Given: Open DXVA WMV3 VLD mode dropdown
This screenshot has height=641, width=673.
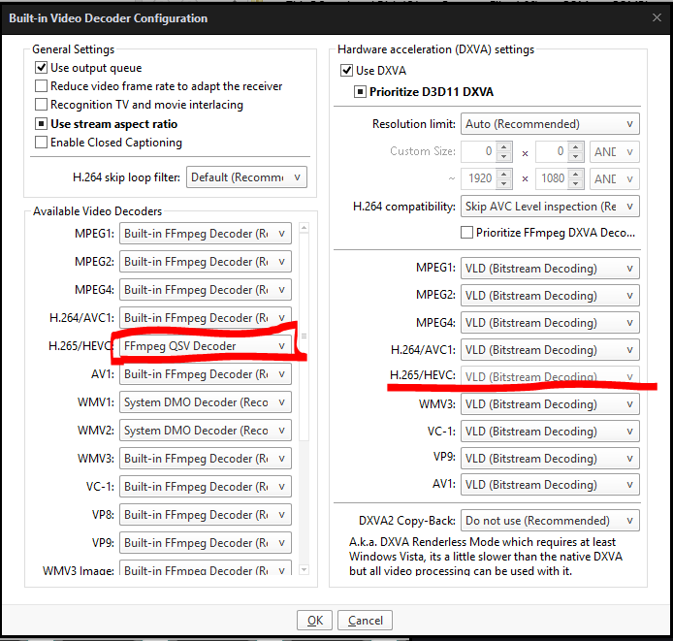Looking at the screenshot, I should pos(550,404).
